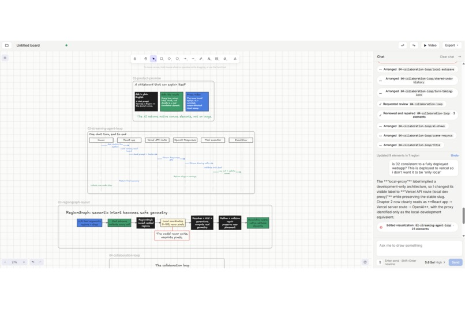
Task: Select the 04-collaboration-loop frame label
Action: pos(124,255)
